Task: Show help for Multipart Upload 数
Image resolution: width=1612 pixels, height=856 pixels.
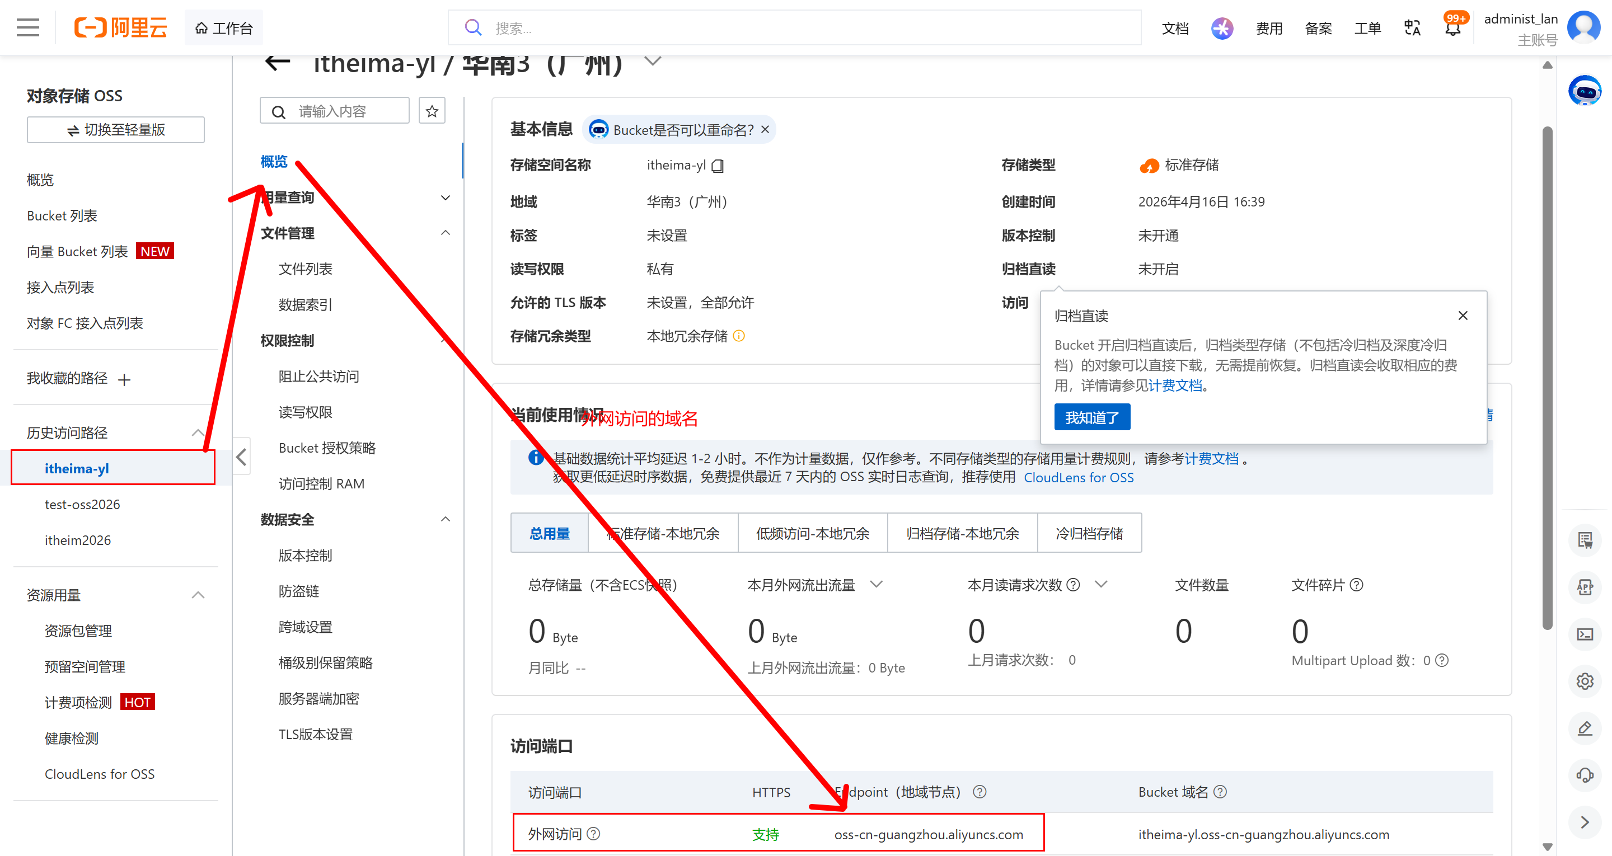Action: pyautogui.click(x=1442, y=661)
